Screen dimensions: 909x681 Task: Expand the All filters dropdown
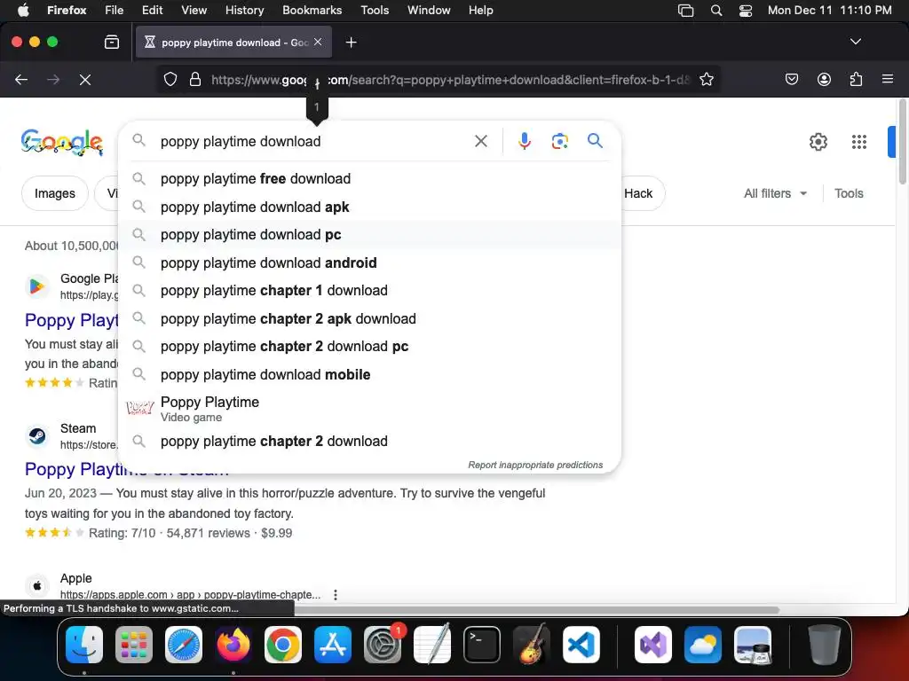pos(775,193)
